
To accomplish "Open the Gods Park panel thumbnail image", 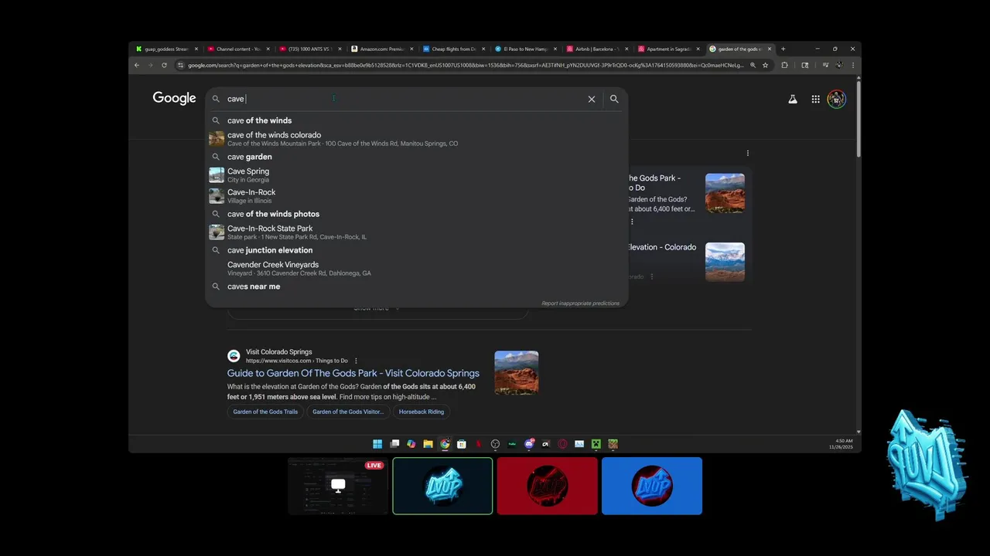I will pyautogui.click(x=725, y=193).
